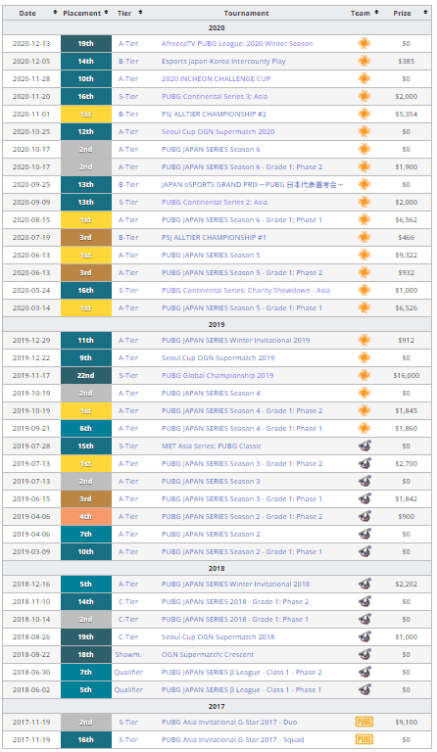
Task: Click C-Tier link in Seoul Cup OGN Supermatch 2018 row
Action: pyautogui.click(x=128, y=636)
